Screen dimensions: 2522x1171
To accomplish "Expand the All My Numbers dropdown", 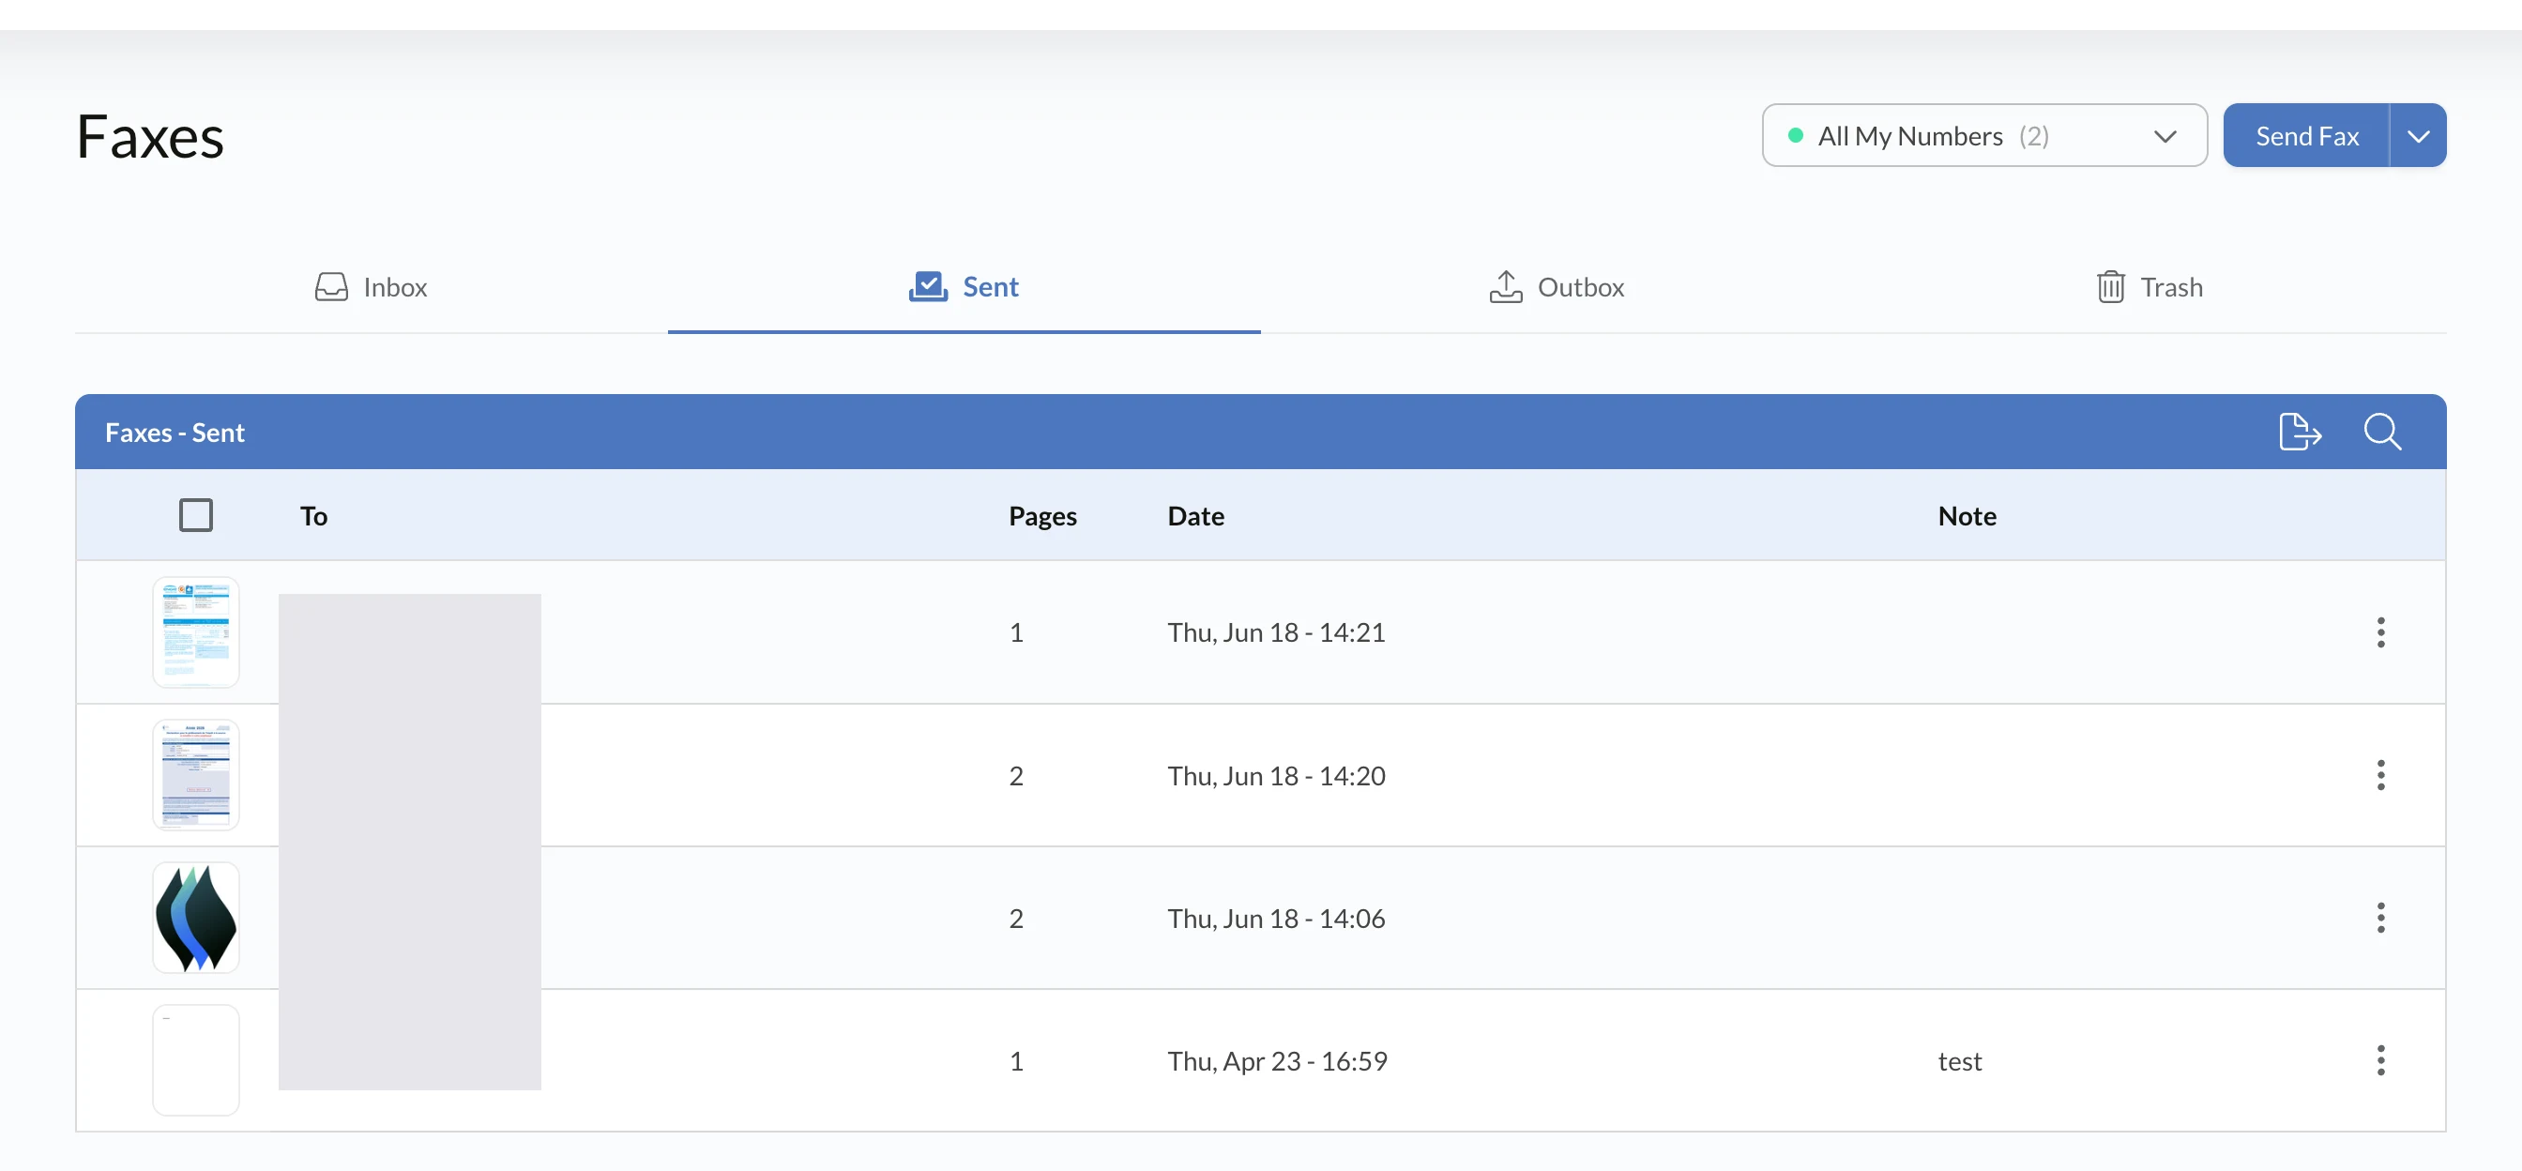I will pyautogui.click(x=1983, y=135).
